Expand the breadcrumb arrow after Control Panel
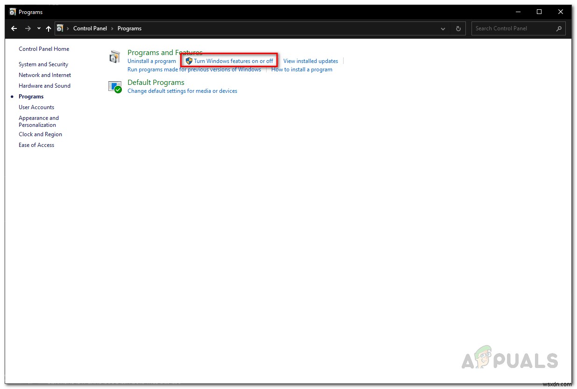 point(112,28)
